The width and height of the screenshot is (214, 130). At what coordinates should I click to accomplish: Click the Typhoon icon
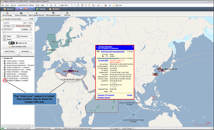tap(17, 43)
